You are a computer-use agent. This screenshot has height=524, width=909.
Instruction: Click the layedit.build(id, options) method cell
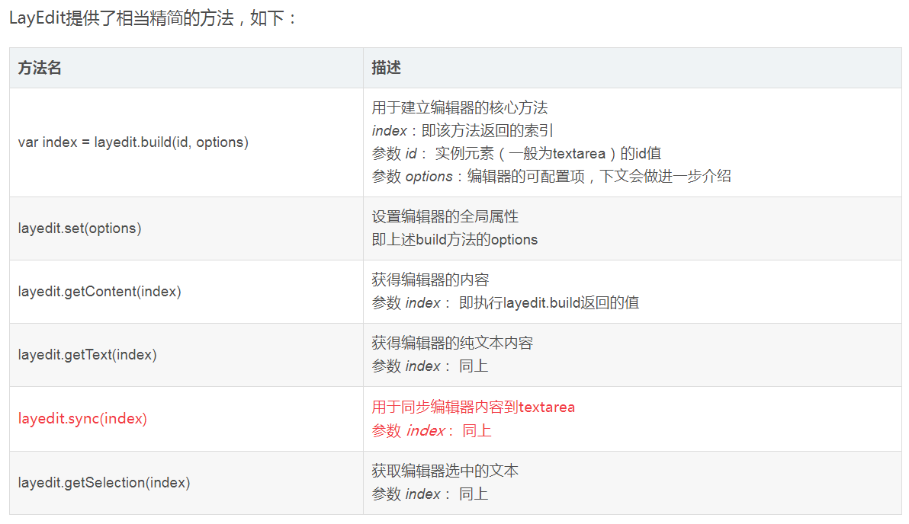133,142
